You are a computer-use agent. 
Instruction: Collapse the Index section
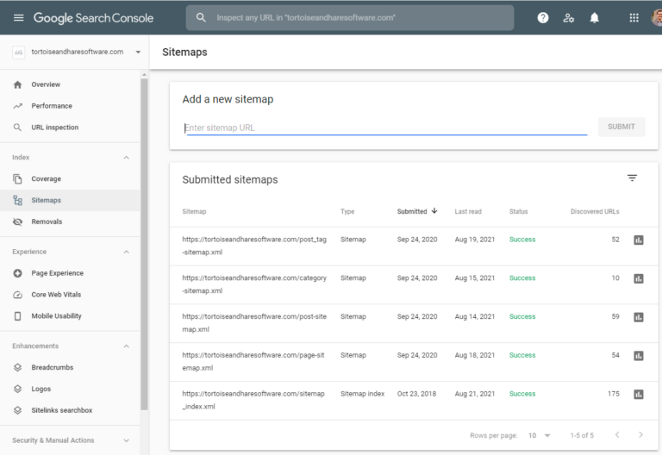(126, 158)
